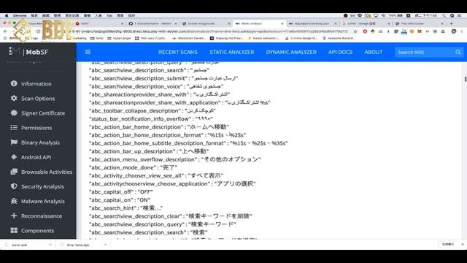This screenshot has height=263, width=467.
Task: Go to Binary Analysis section
Action: [35, 142]
